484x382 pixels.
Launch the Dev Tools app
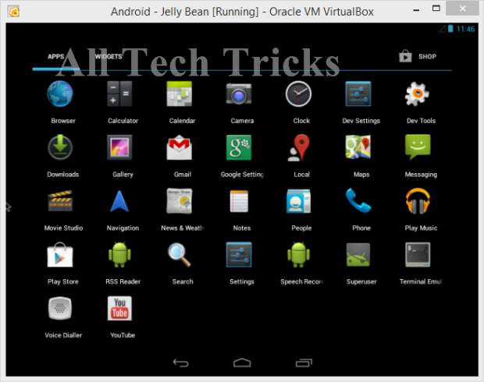pos(418,94)
